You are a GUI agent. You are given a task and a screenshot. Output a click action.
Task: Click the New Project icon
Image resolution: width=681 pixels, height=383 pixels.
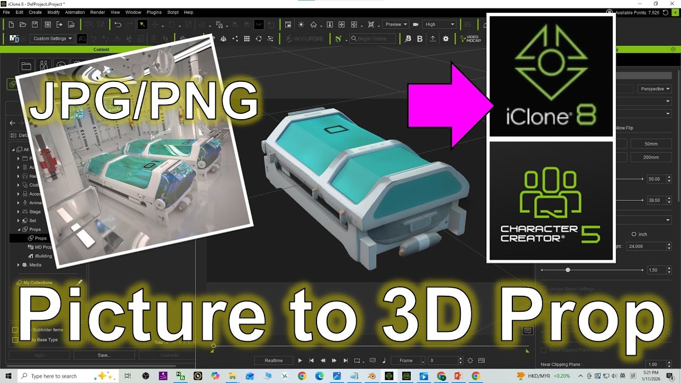[x=11, y=24]
